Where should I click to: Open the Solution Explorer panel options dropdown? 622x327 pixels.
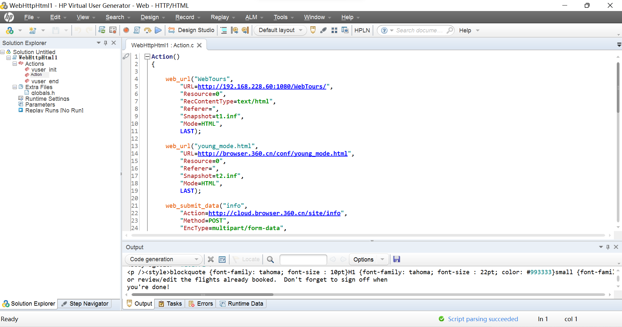coord(99,43)
